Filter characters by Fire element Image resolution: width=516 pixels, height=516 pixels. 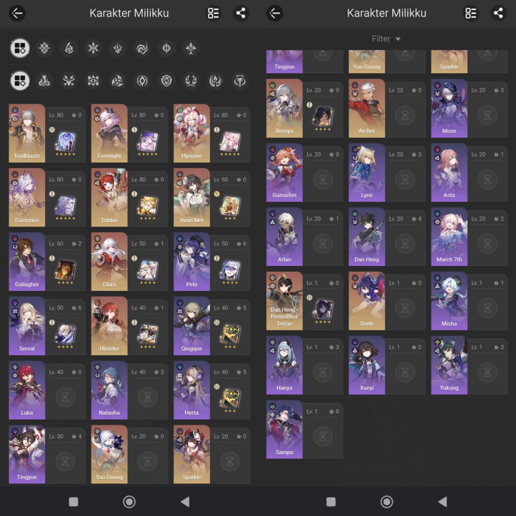69,48
